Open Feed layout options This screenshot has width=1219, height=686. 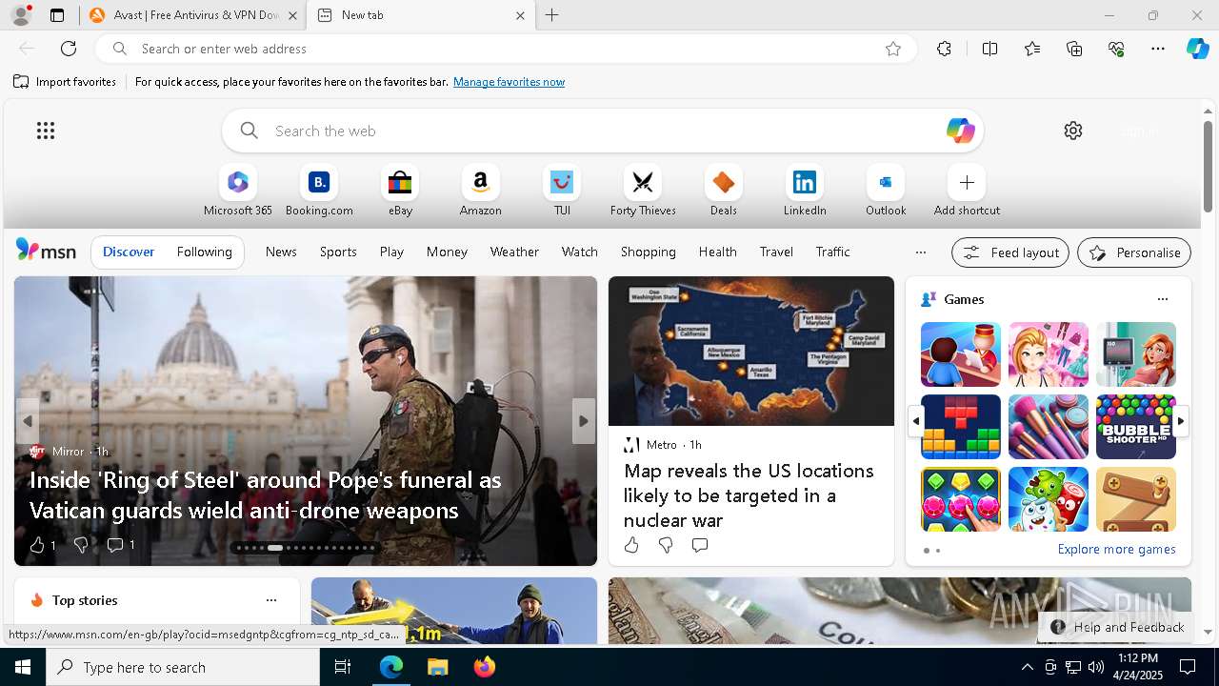[1010, 252]
